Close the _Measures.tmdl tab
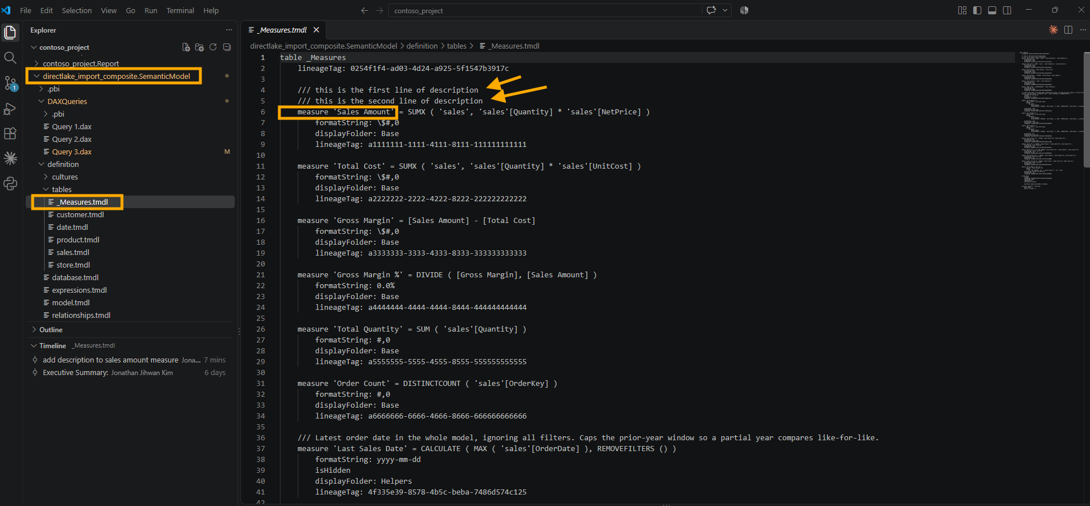The image size is (1090, 506). click(316, 30)
